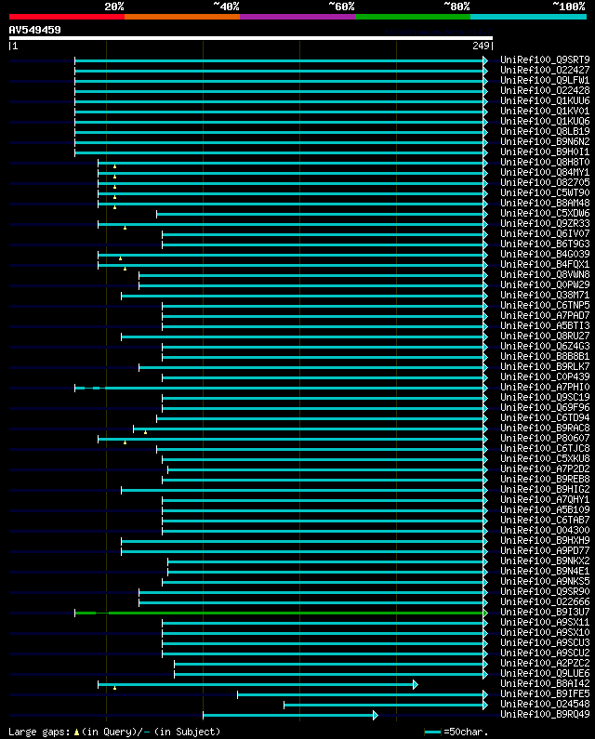
Task: Select UniRef100_Q8LB19 hit entry
Action: (x=545, y=131)
